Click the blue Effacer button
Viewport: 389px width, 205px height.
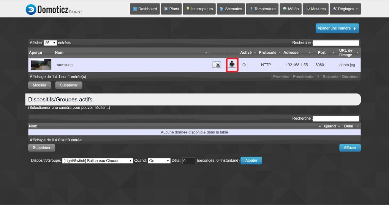(x=349, y=148)
